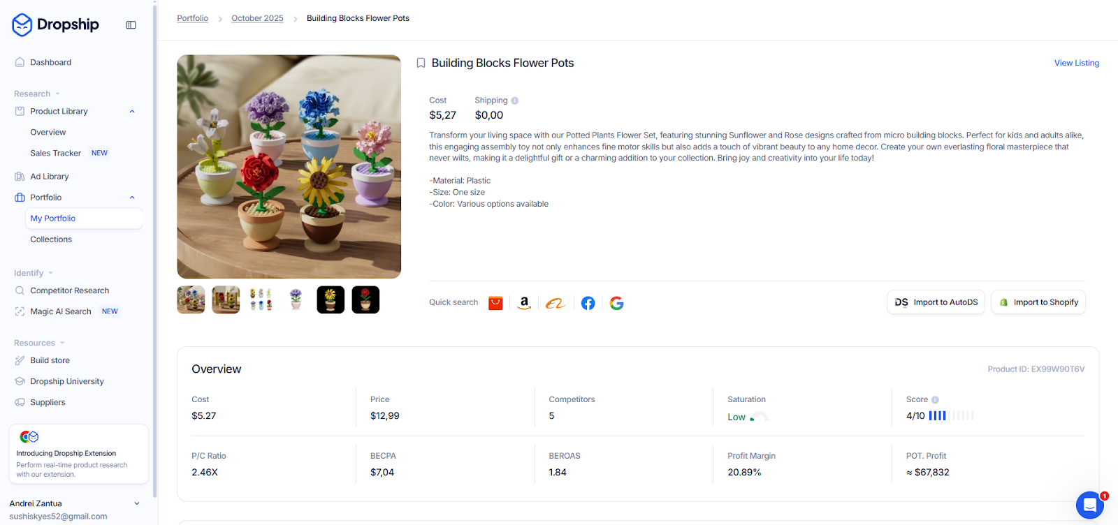The height and width of the screenshot is (525, 1118).
Task: Collapse the Portfolio menu chevron
Action: pos(132,198)
